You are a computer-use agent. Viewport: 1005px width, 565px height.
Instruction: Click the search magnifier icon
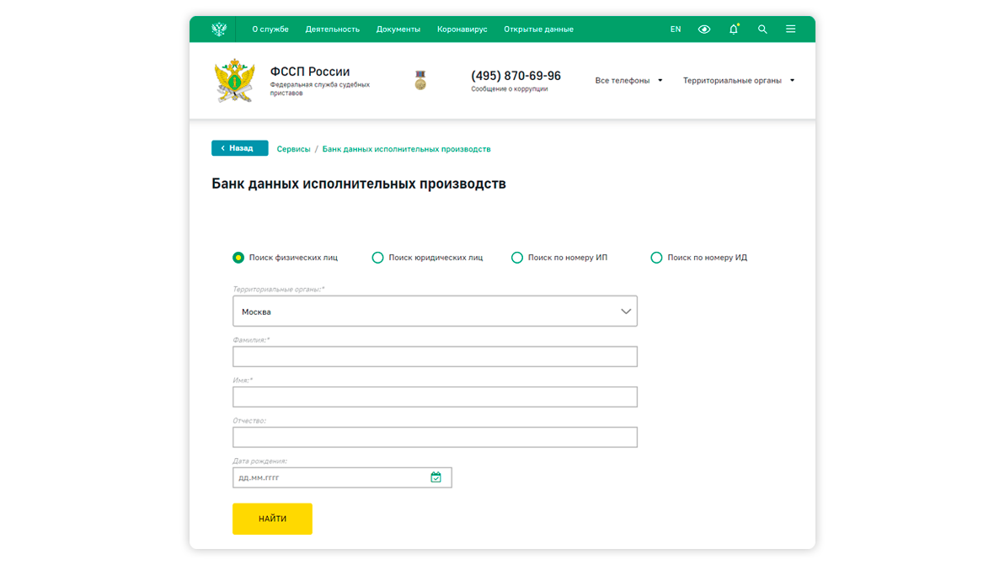tap(762, 29)
